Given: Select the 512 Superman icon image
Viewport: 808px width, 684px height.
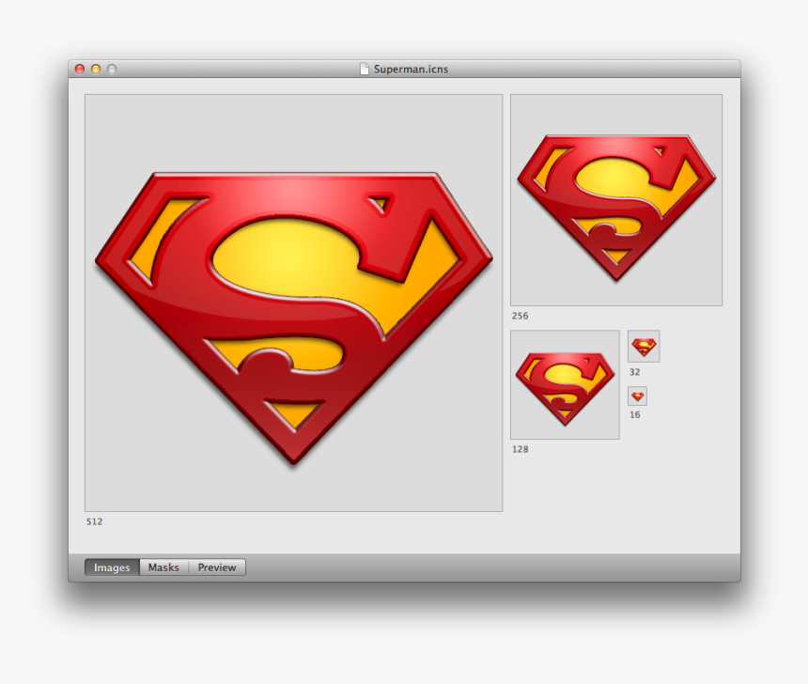Looking at the screenshot, I should coord(294,303).
